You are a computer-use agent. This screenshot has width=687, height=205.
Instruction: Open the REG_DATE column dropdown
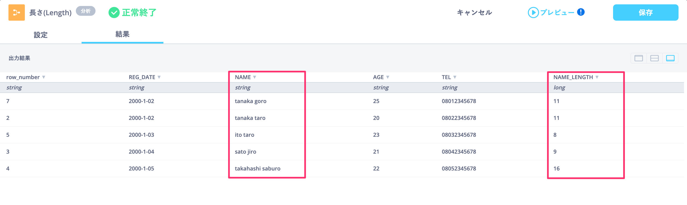(159, 77)
